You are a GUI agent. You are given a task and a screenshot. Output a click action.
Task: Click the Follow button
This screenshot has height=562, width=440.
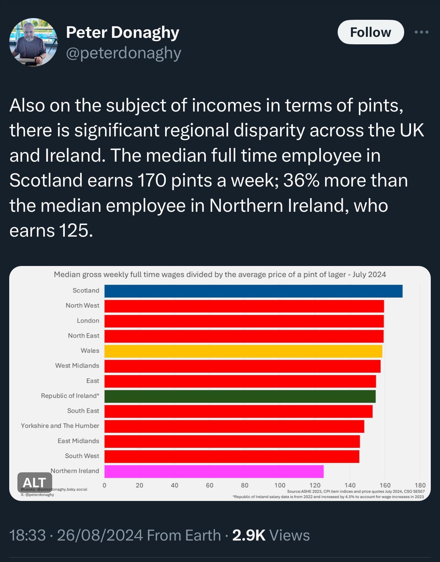coord(370,32)
